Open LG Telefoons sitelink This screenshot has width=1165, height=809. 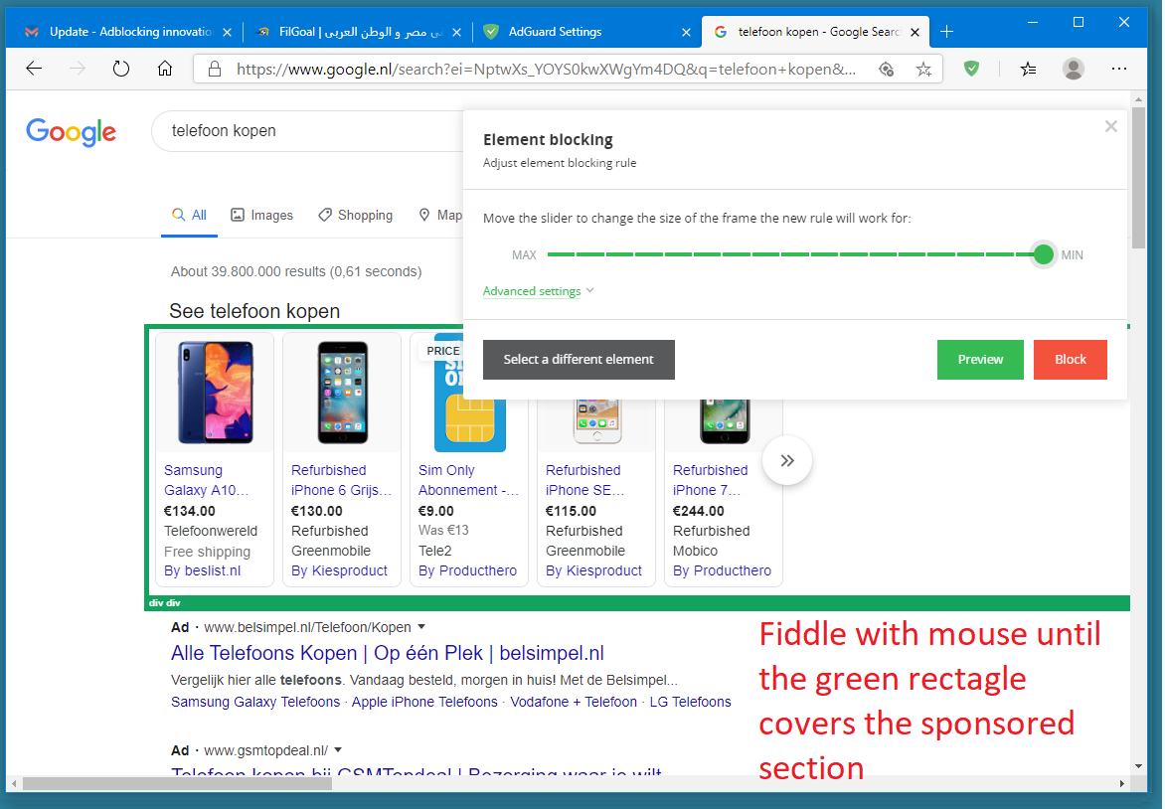[690, 702]
